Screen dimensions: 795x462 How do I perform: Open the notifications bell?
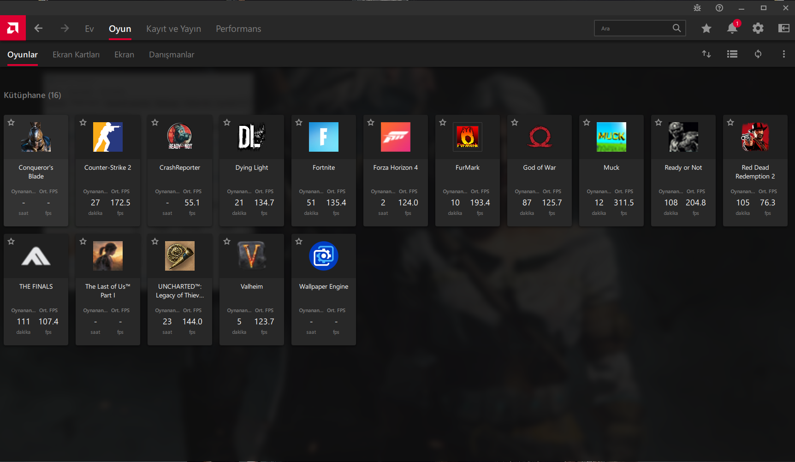click(732, 28)
